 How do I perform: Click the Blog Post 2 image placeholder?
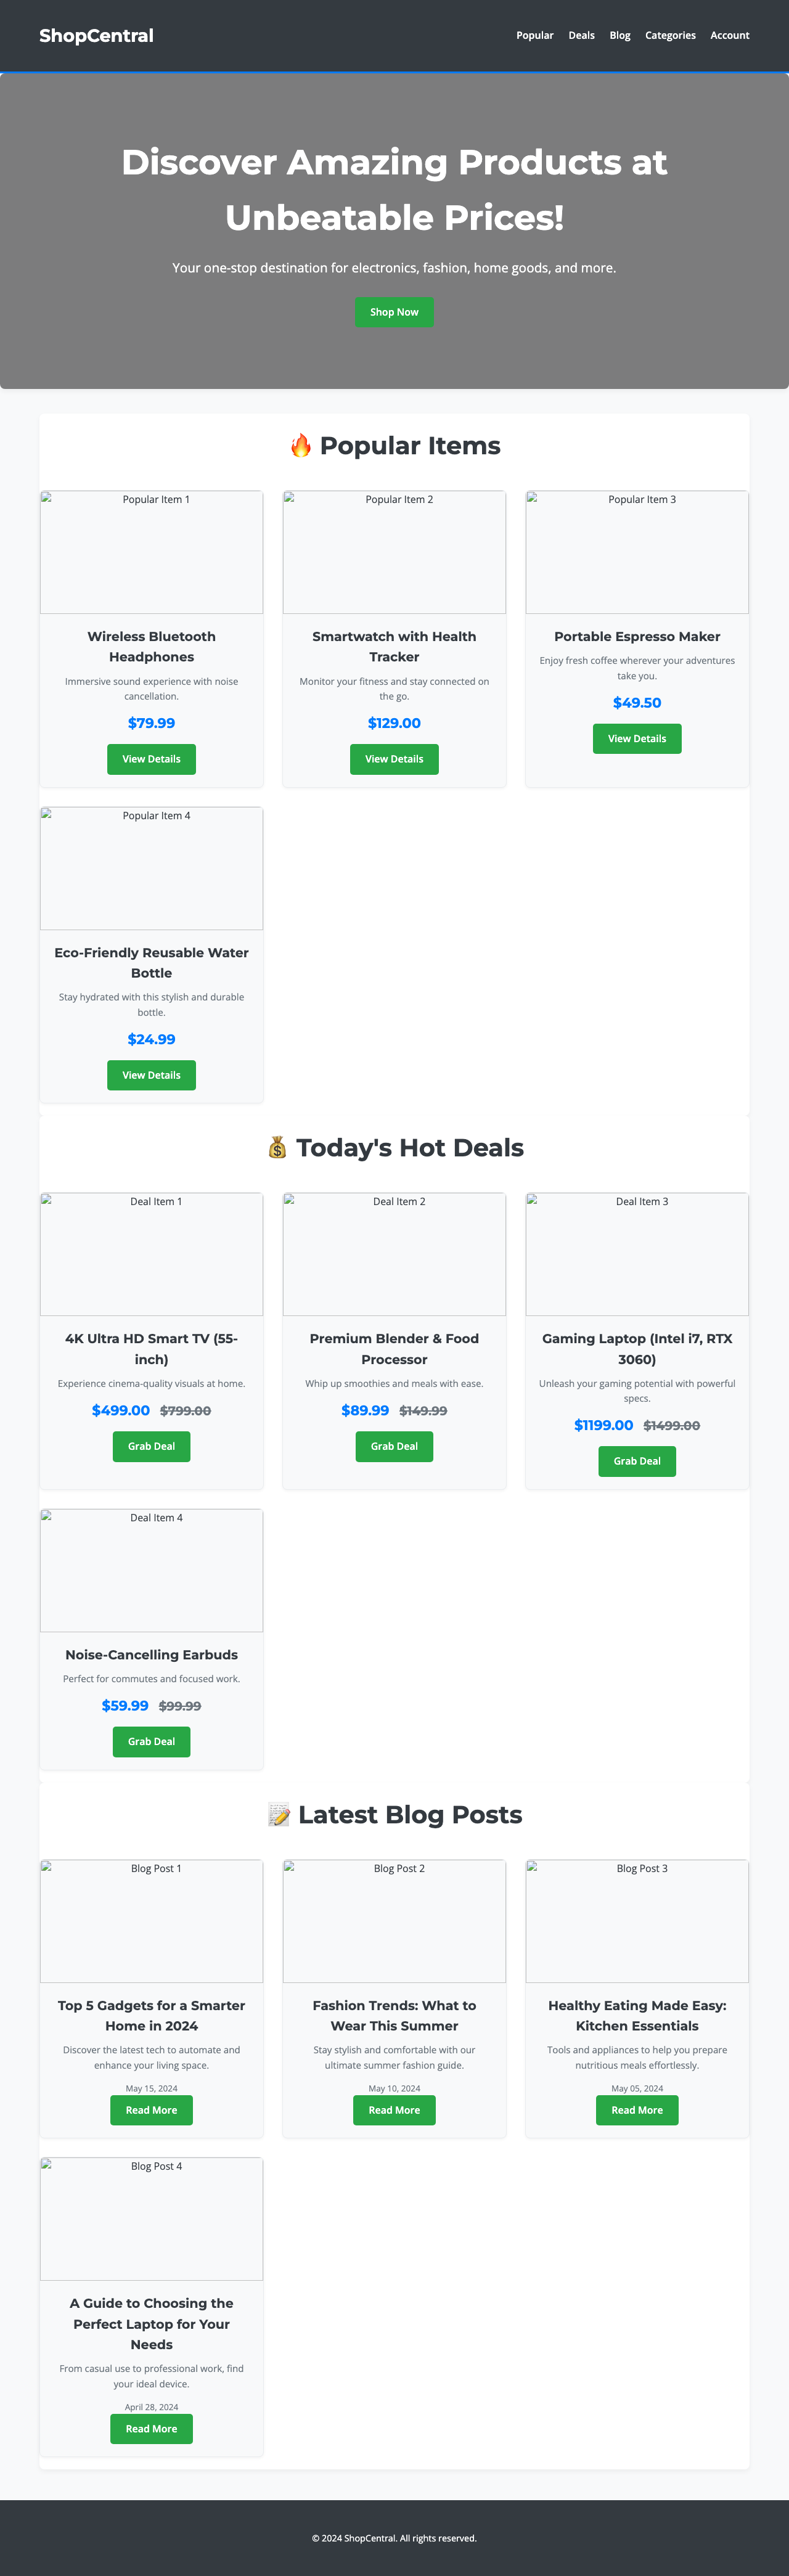click(394, 1921)
